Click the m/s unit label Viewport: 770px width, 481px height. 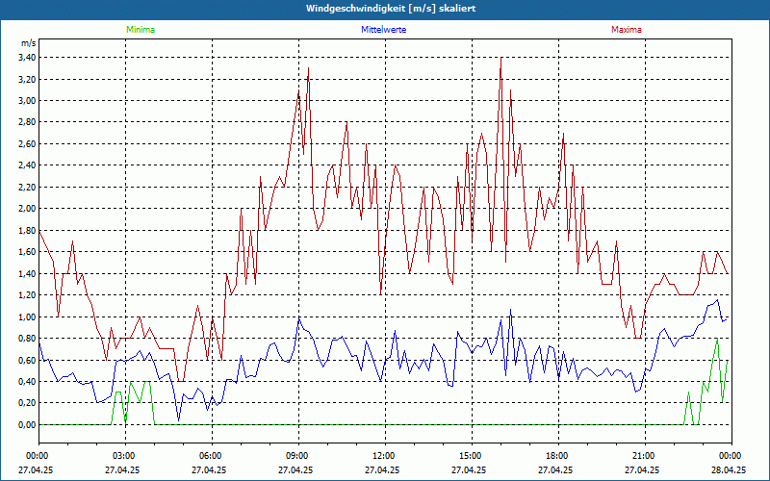(29, 43)
